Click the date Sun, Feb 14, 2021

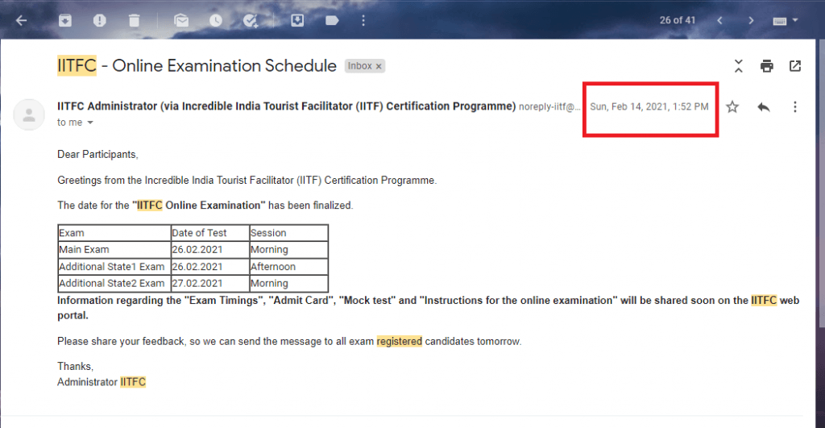click(x=649, y=107)
